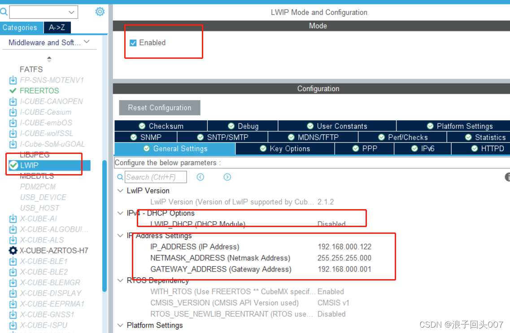510x333 pixels.
Task: Uncheck the Enabled checkbox in Mode
Action: click(x=133, y=43)
